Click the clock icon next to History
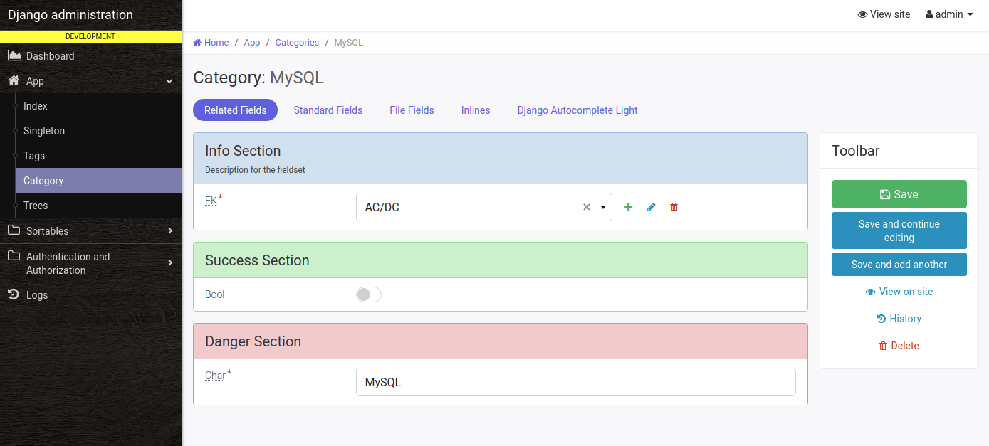 click(881, 319)
